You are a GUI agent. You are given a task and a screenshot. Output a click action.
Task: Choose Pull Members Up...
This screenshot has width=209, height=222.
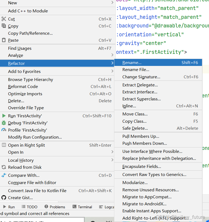(x=158, y=136)
